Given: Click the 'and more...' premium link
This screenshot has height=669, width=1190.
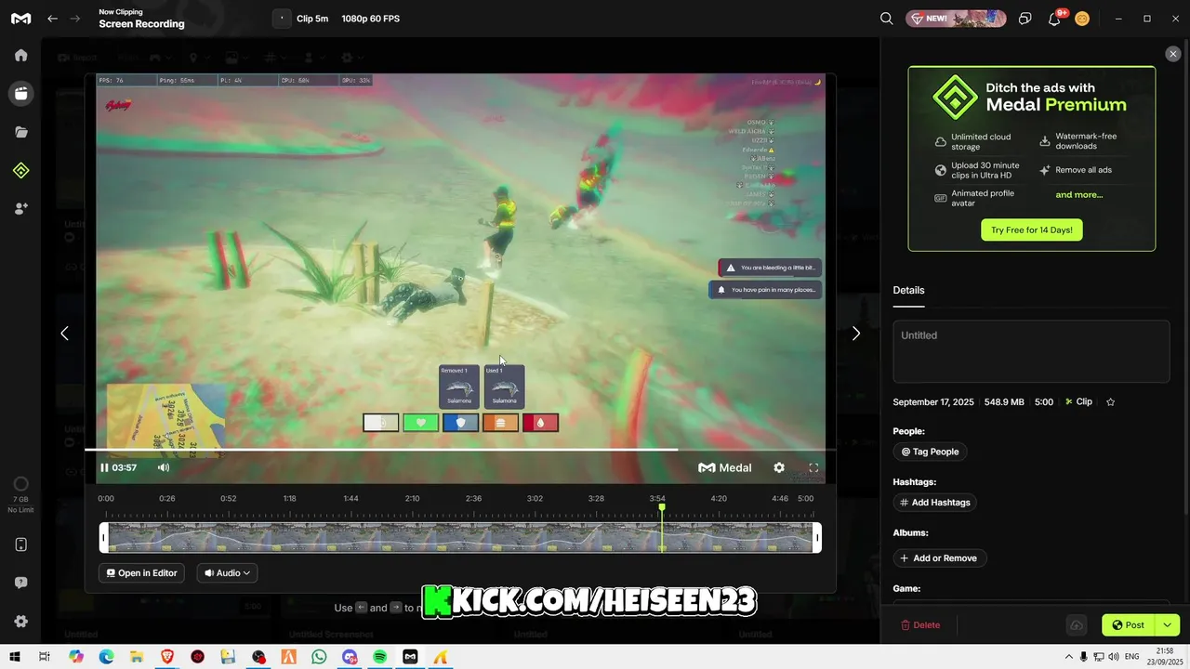Looking at the screenshot, I should [1078, 195].
